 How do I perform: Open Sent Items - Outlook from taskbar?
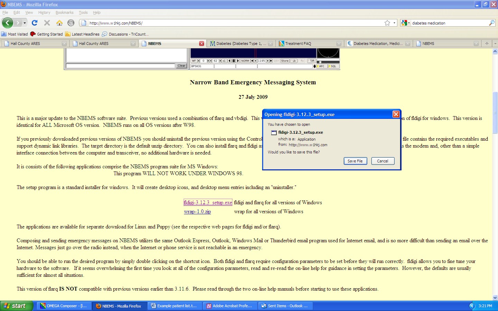point(285,306)
